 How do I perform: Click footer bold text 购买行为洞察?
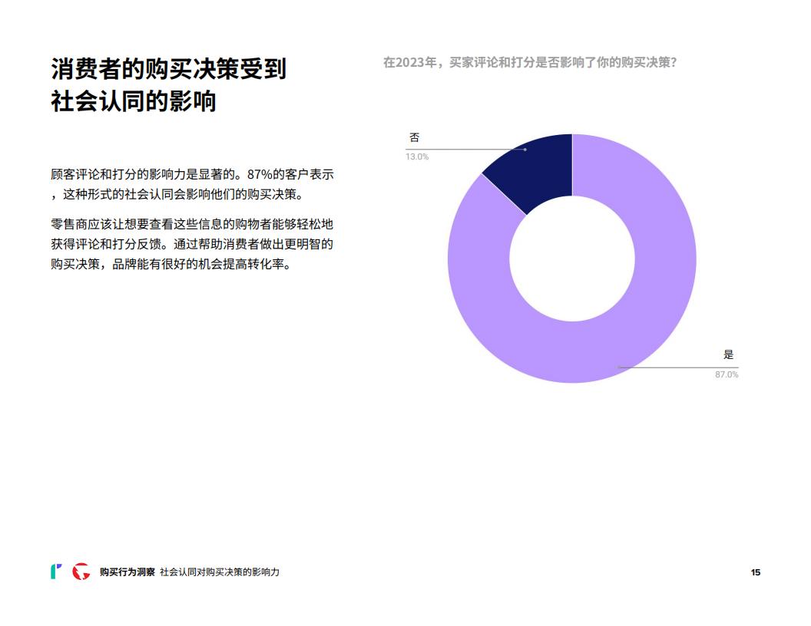pos(127,572)
